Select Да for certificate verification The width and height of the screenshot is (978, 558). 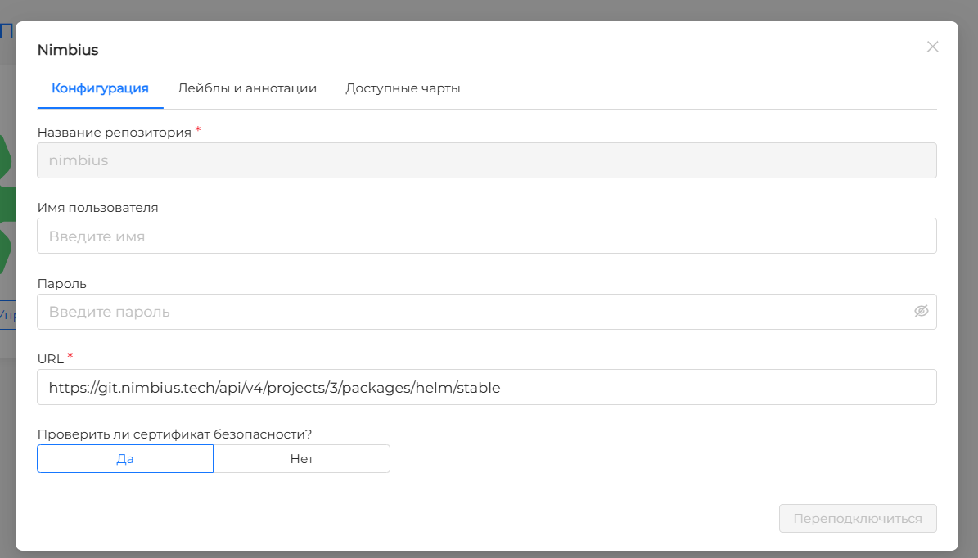125,459
